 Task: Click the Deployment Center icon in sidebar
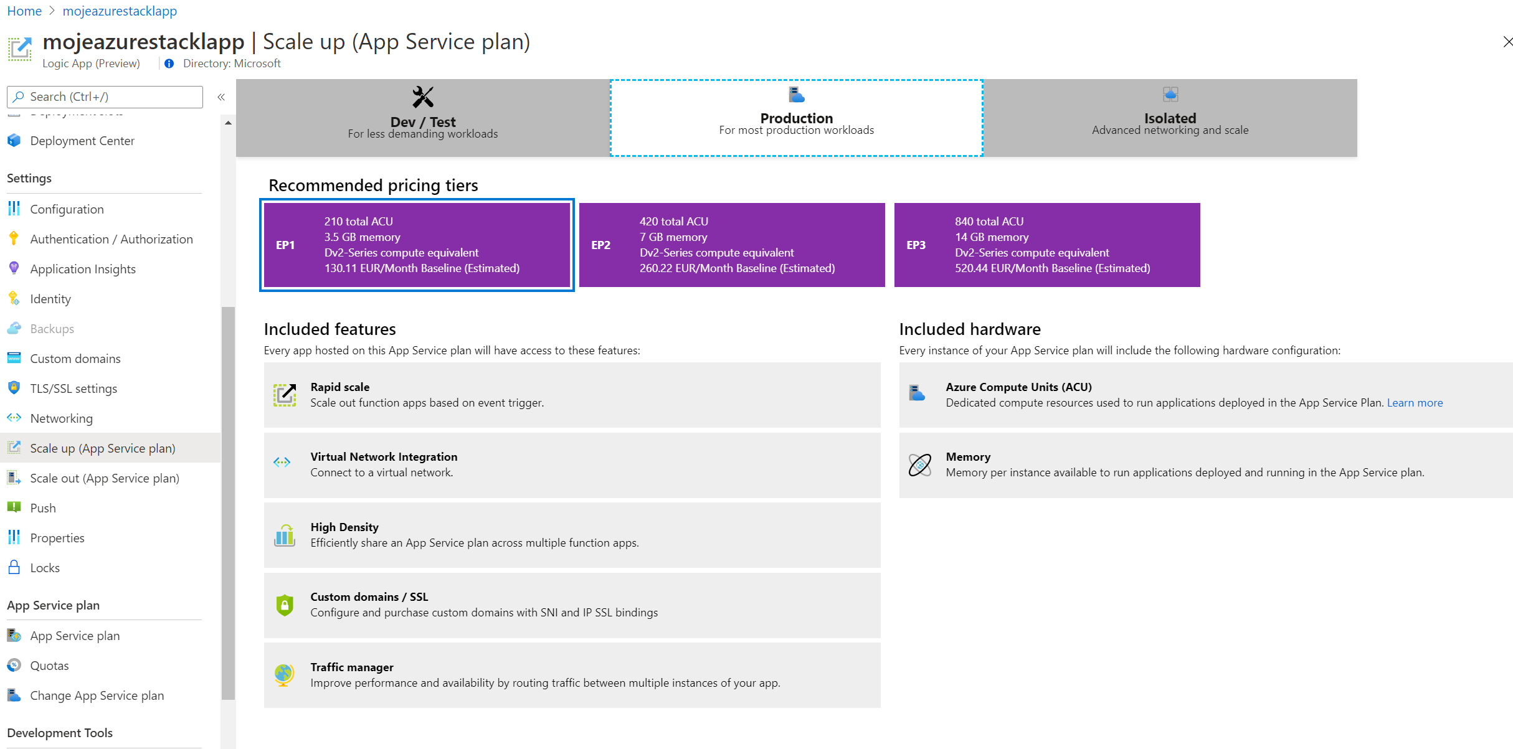pyautogui.click(x=14, y=141)
